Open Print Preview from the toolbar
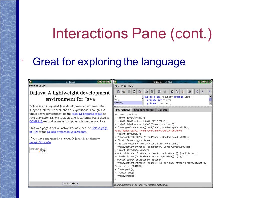264x198 pixels. (x=147, y=91)
